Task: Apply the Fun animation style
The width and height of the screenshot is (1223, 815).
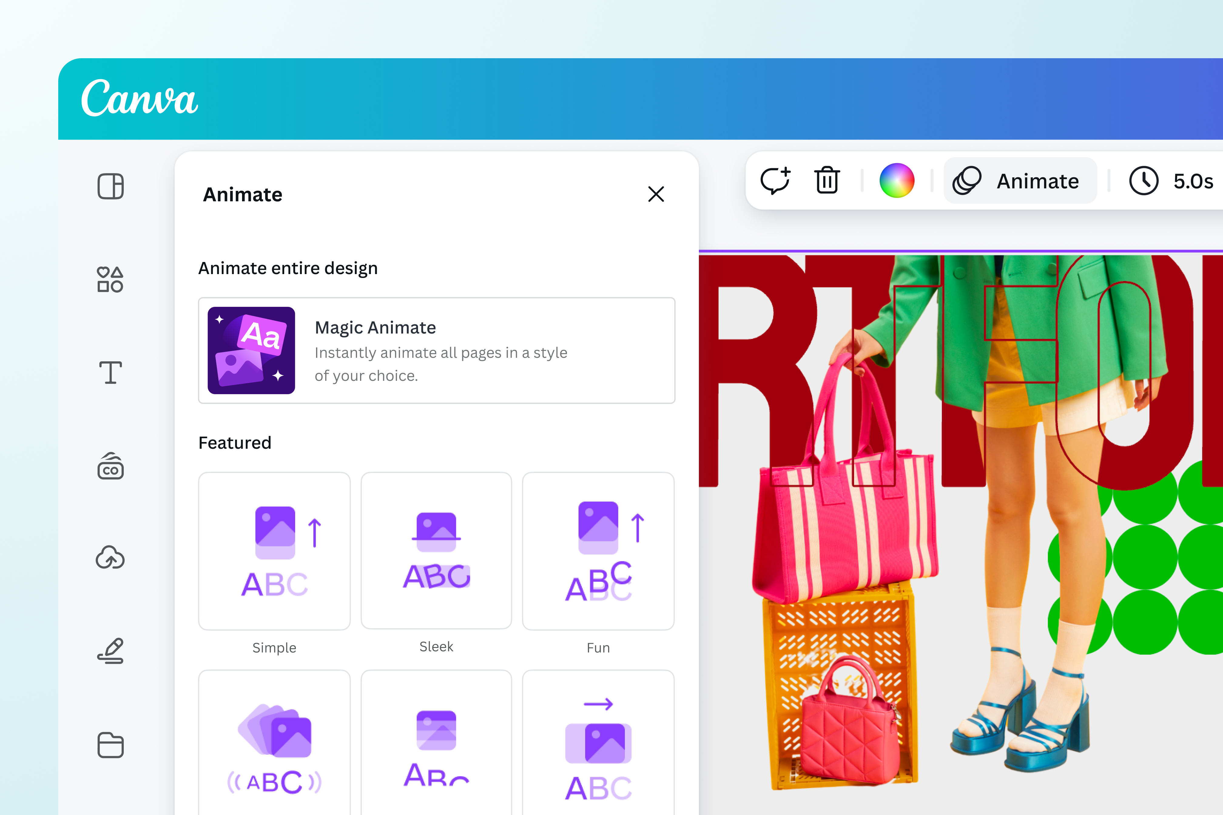Action: click(598, 551)
